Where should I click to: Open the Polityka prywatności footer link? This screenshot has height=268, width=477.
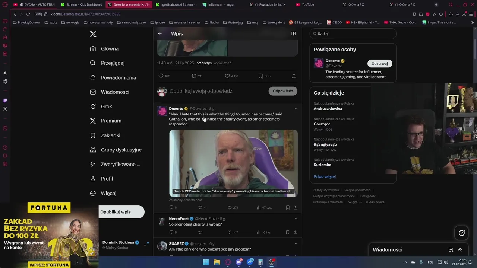point(357,190)
